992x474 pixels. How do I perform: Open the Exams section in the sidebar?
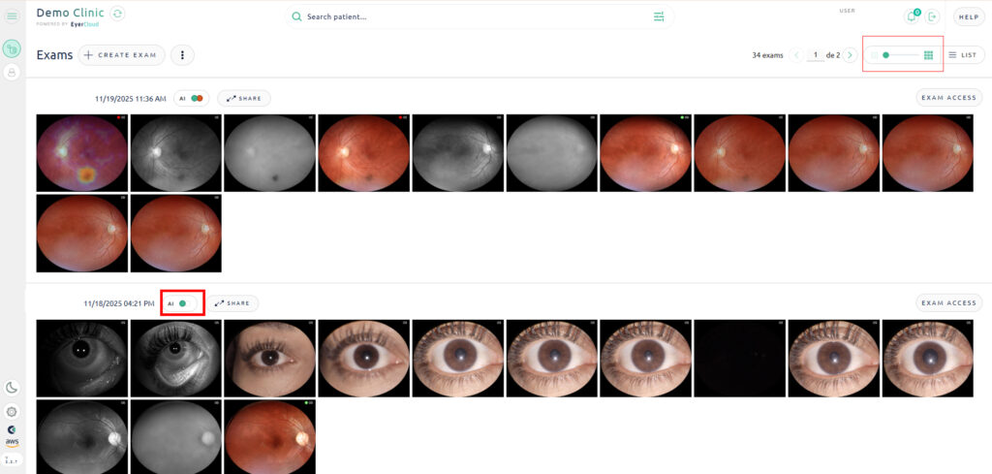12,49
